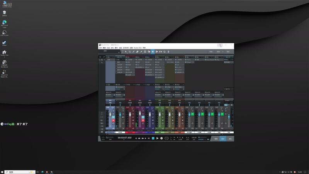The height and width of the screenshot is (174, 309).
Task: Toggle Chorus insert power button
Action: (186, 60)
